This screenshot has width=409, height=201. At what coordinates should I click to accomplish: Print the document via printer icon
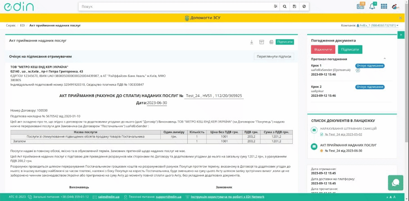tap(271, 42)
